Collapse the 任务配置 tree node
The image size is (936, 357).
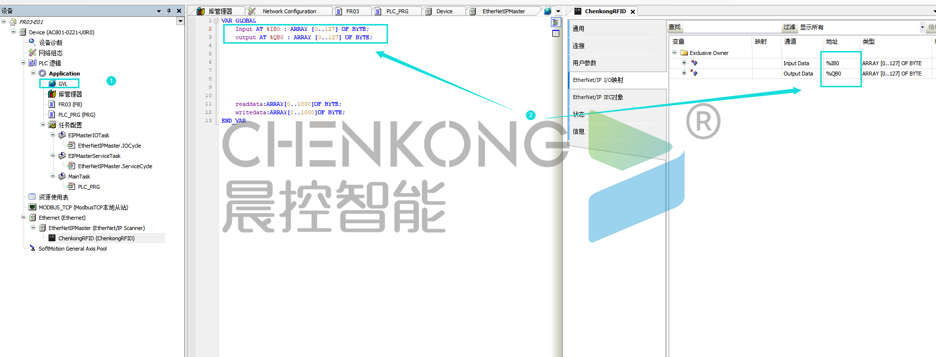(x=43, y=125)
